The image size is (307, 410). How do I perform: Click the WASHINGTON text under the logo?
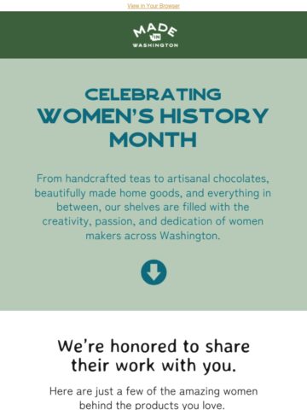coord(155,45)
